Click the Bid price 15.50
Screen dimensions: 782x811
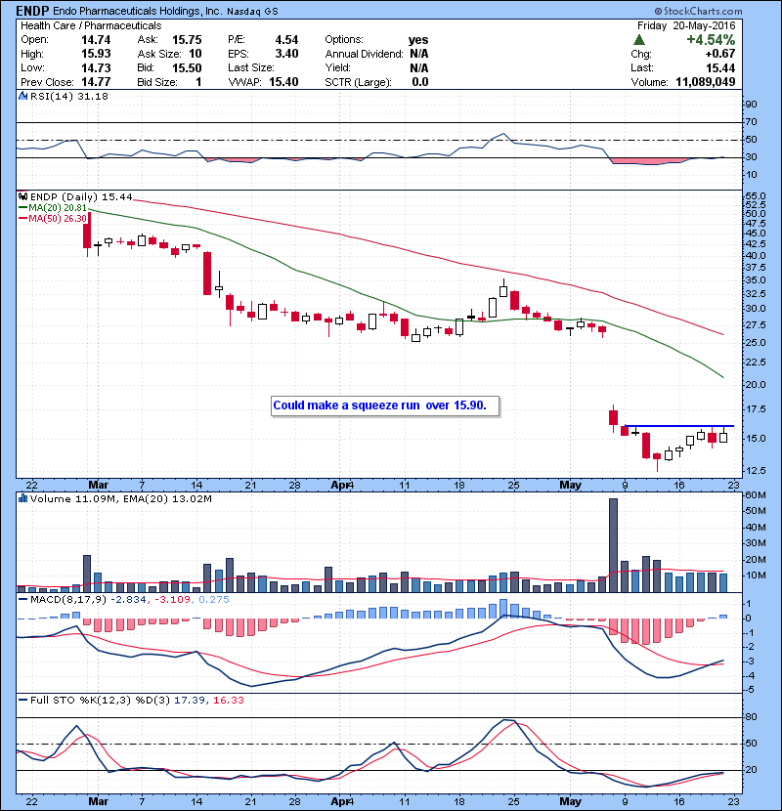(187, 67)
